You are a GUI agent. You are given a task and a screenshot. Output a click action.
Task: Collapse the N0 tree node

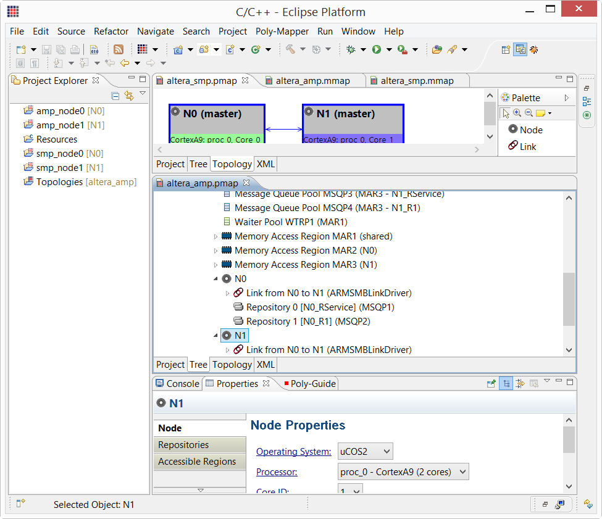click(215, 279)
